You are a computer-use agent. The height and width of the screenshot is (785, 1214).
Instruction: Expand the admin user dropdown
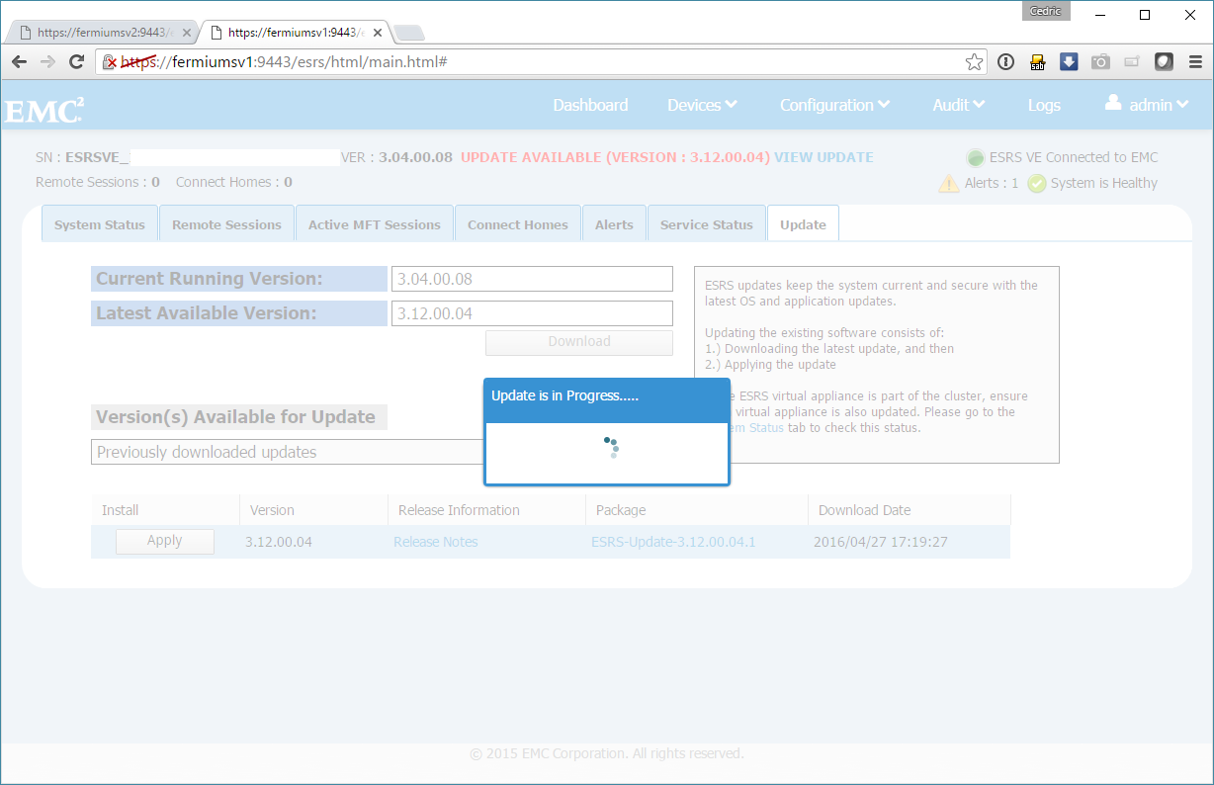(x=1158, y=105)
